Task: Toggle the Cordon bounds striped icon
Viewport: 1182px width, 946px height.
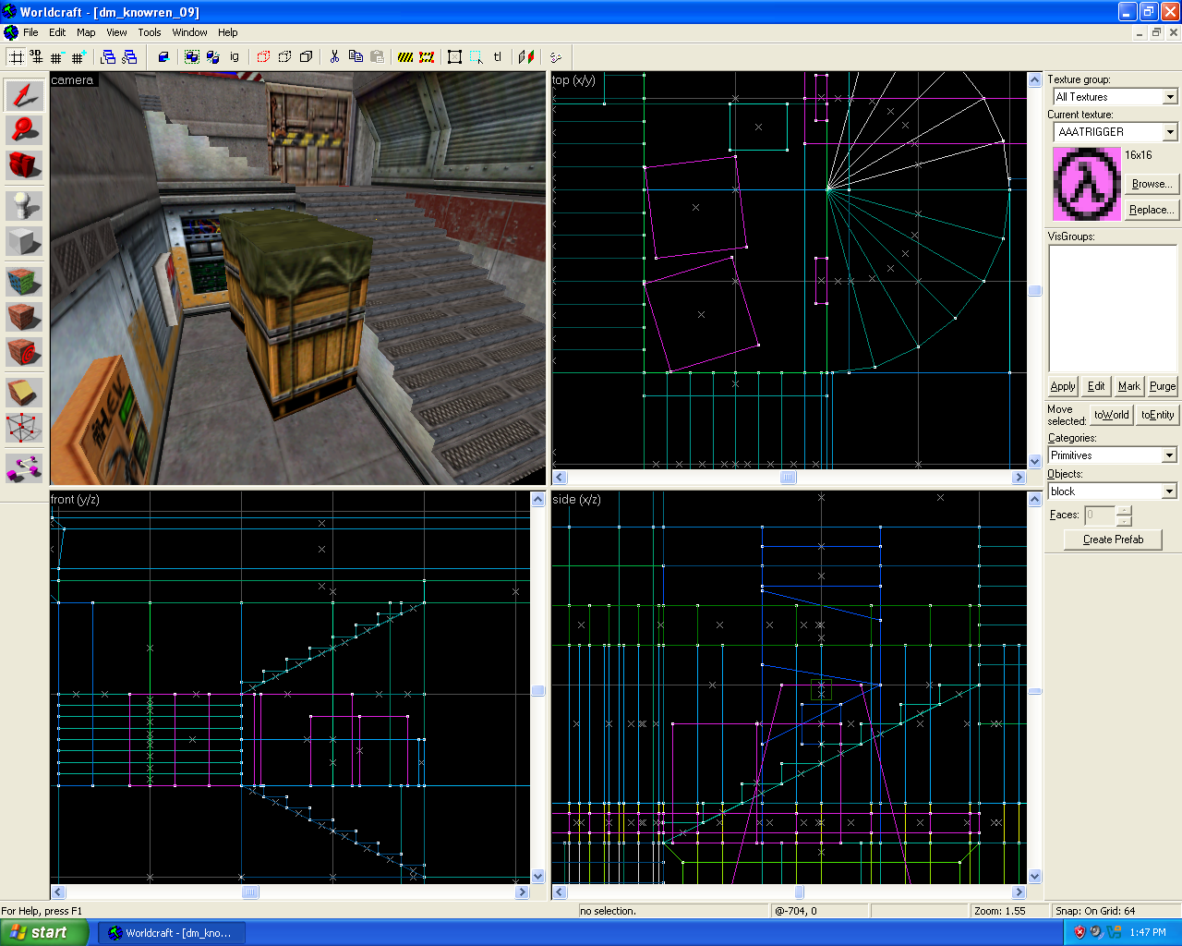Action: pos(405,56)
